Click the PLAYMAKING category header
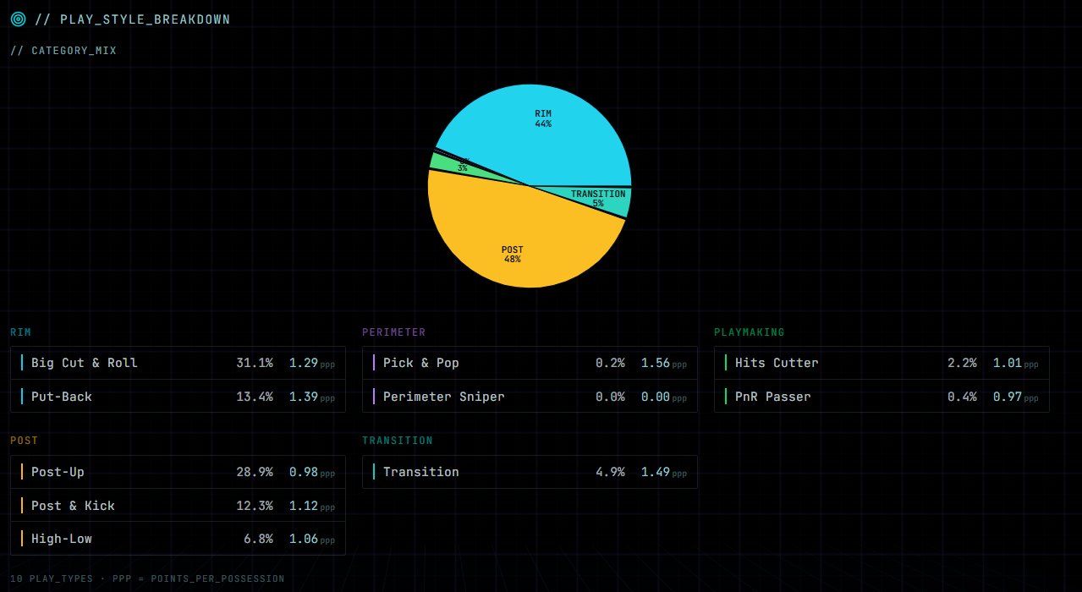 coord(749,332)
